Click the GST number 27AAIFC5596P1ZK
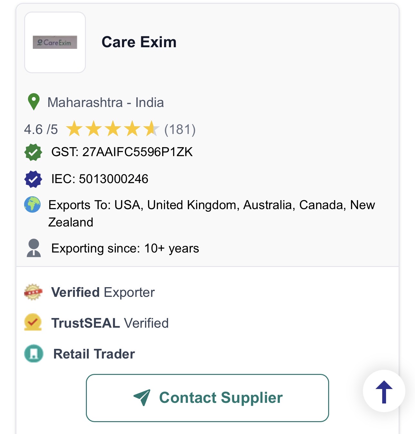Viewport: 415px width, 434px height. pyautogui.click(x=137, y=152)
